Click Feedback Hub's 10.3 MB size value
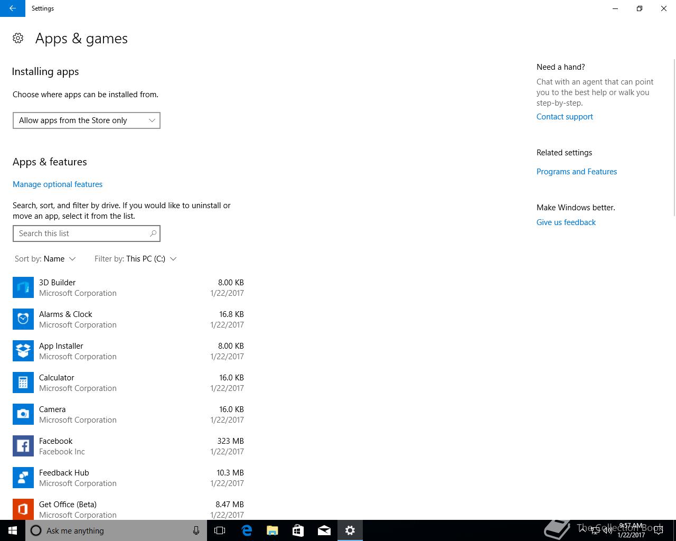The width and height of the screenshot is (676, 541). point(230,473)
